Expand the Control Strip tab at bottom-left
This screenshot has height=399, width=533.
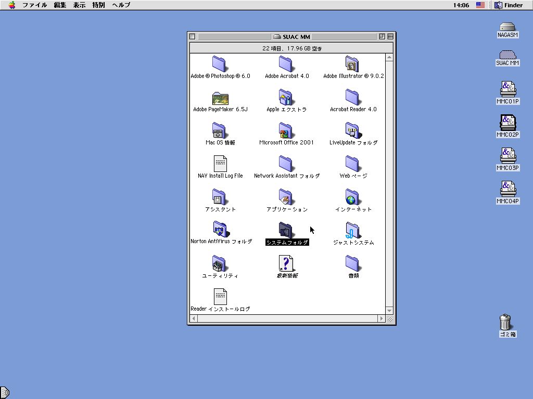[5, 393]
